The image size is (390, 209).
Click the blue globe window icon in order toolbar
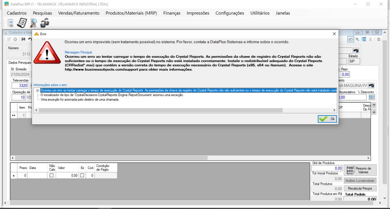(364, 40)
